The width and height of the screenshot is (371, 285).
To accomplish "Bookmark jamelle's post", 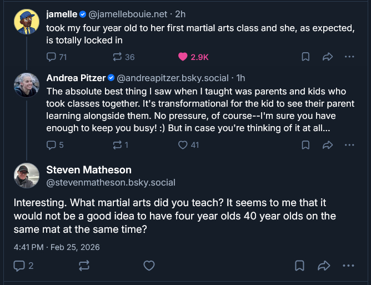I will [x=305, y=57].
